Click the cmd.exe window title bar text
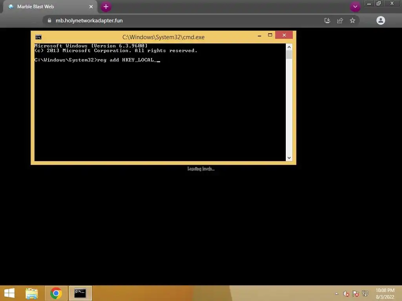 pos(164,37)
